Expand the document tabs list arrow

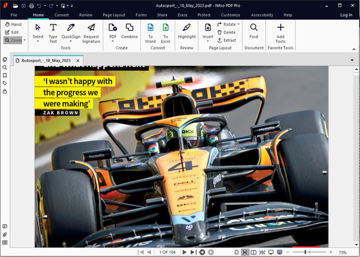tap(352, 60)
